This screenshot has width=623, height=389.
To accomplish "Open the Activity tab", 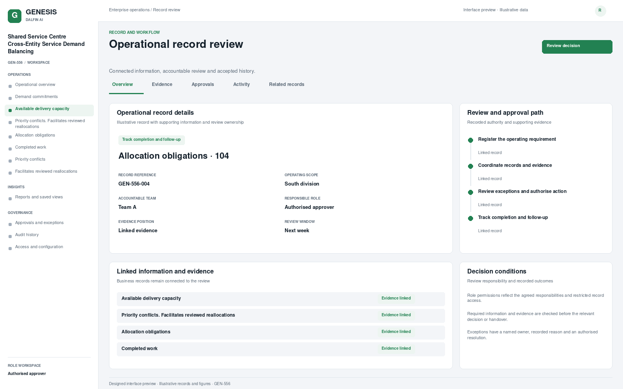I will pos(241,84).
